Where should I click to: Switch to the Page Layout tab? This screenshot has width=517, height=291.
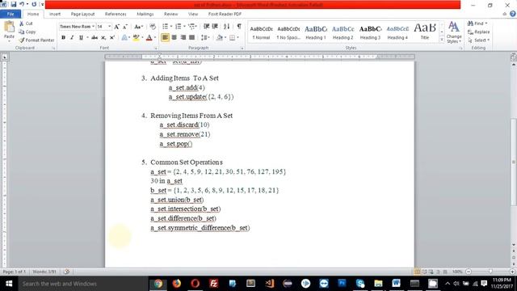click(82, 14)
